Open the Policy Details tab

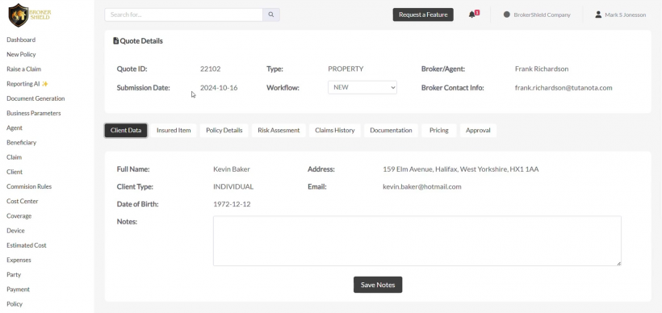[224, 131]
